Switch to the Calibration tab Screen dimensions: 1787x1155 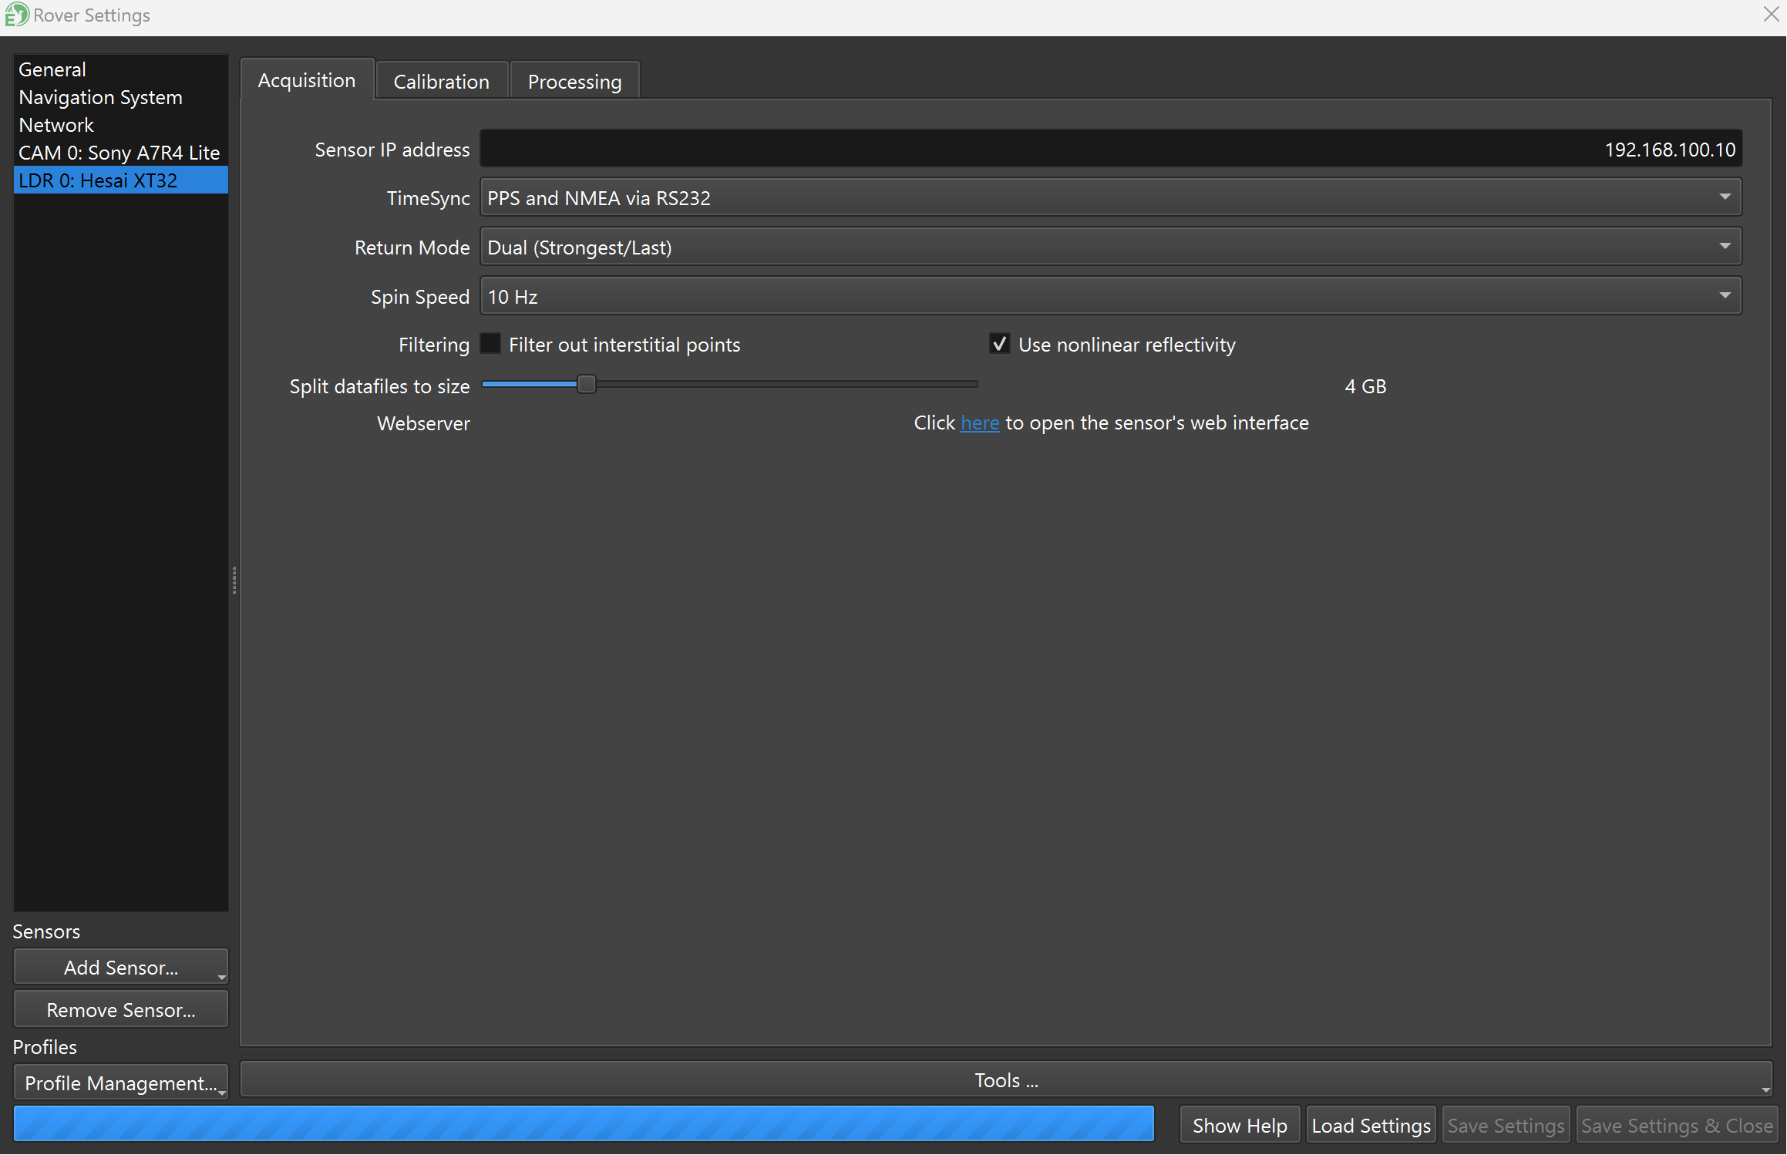(x=441, y=82)
